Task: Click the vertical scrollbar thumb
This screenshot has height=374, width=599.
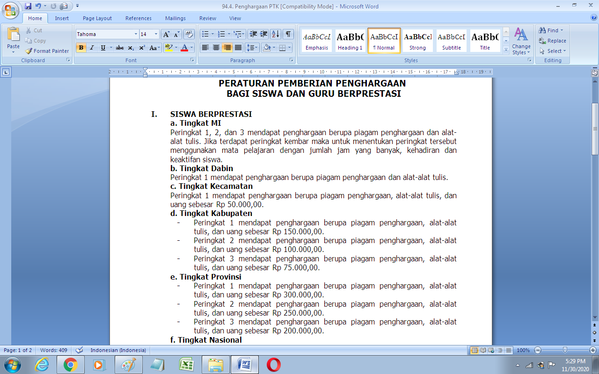Action: coord(595,129)
